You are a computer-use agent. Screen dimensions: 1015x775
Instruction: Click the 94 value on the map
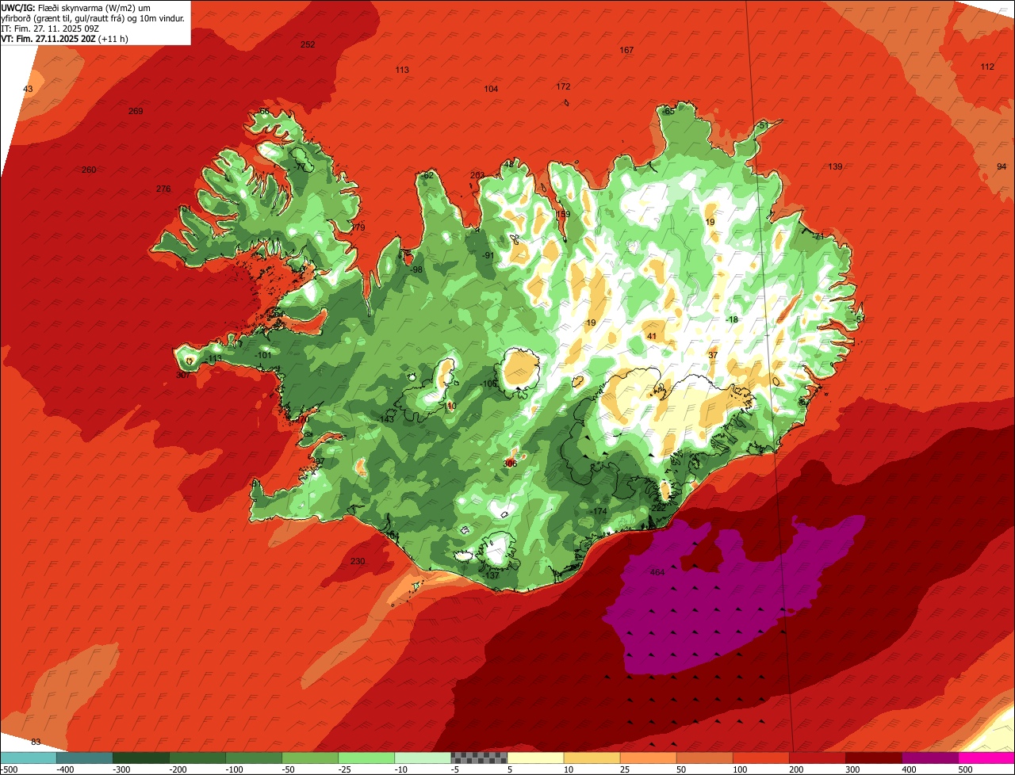1002,166
